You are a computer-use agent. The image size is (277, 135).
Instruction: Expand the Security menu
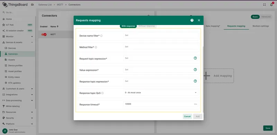point(32,118)
